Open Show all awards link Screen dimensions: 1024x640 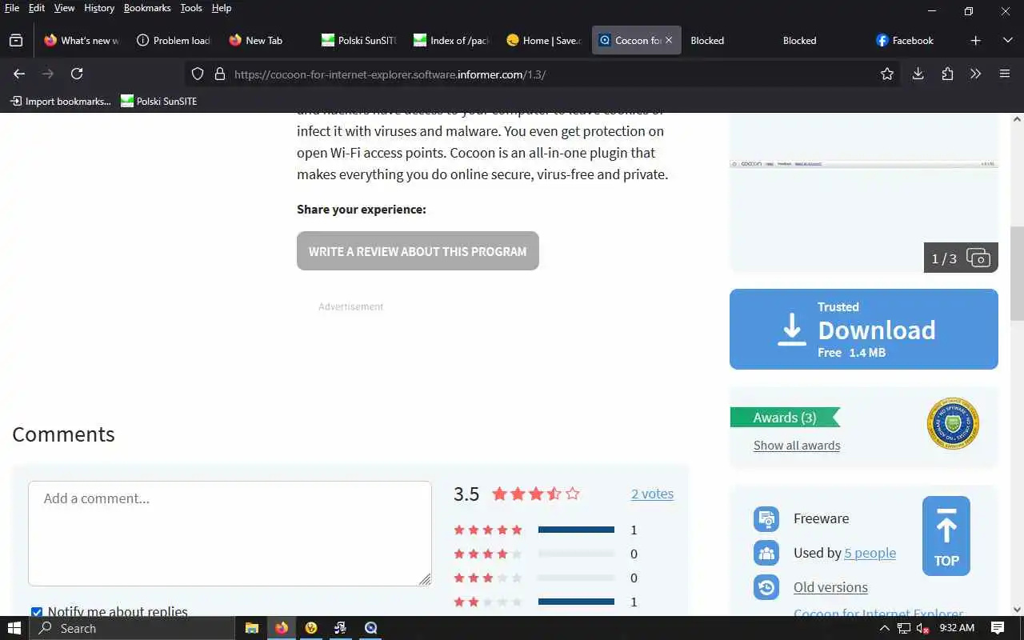[797, 446]
